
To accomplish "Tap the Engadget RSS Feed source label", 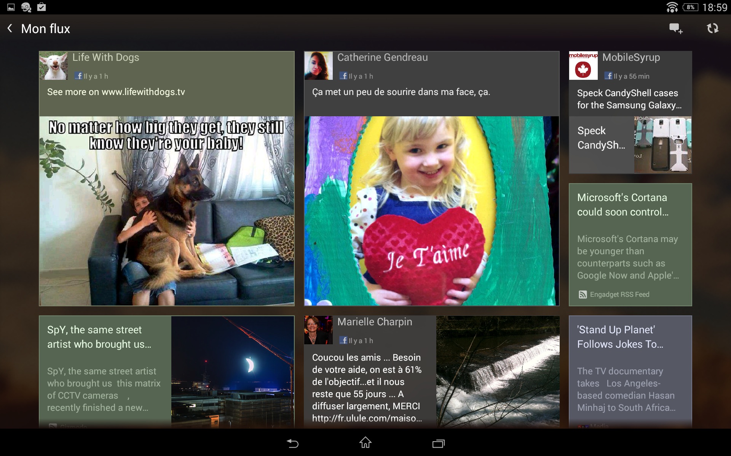I will (619, 294).
